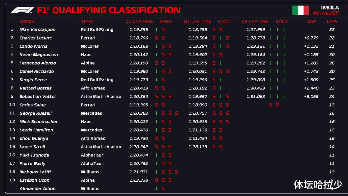Click the IMOLA title text

pos(330,7)
